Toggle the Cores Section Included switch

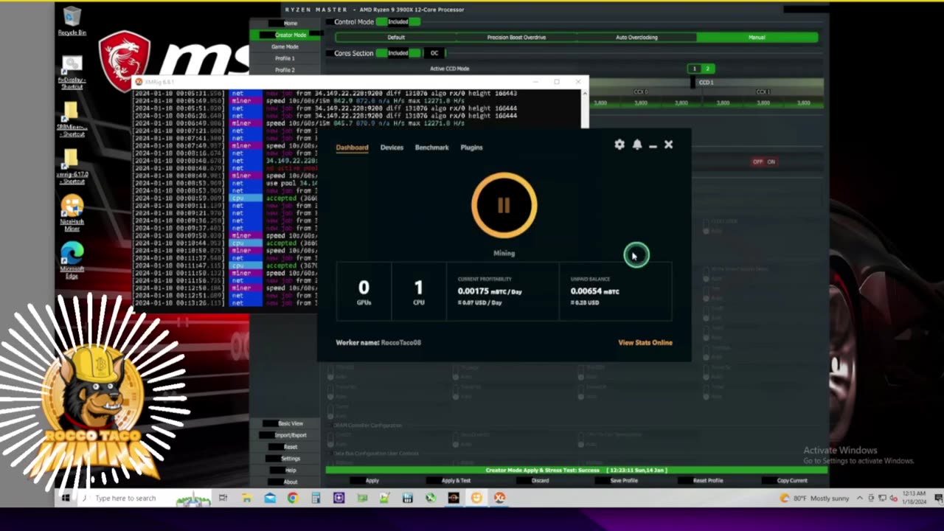(398, 53)
